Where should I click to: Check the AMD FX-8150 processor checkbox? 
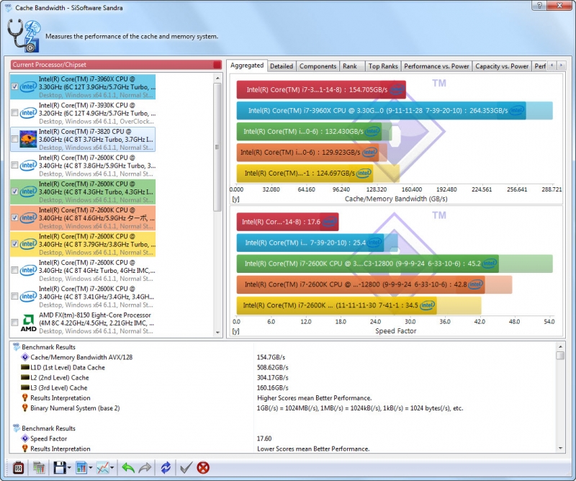coord(14,323)
